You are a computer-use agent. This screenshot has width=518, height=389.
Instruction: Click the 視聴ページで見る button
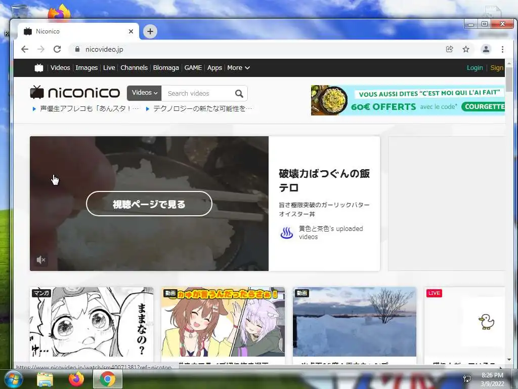coord(149,204)
